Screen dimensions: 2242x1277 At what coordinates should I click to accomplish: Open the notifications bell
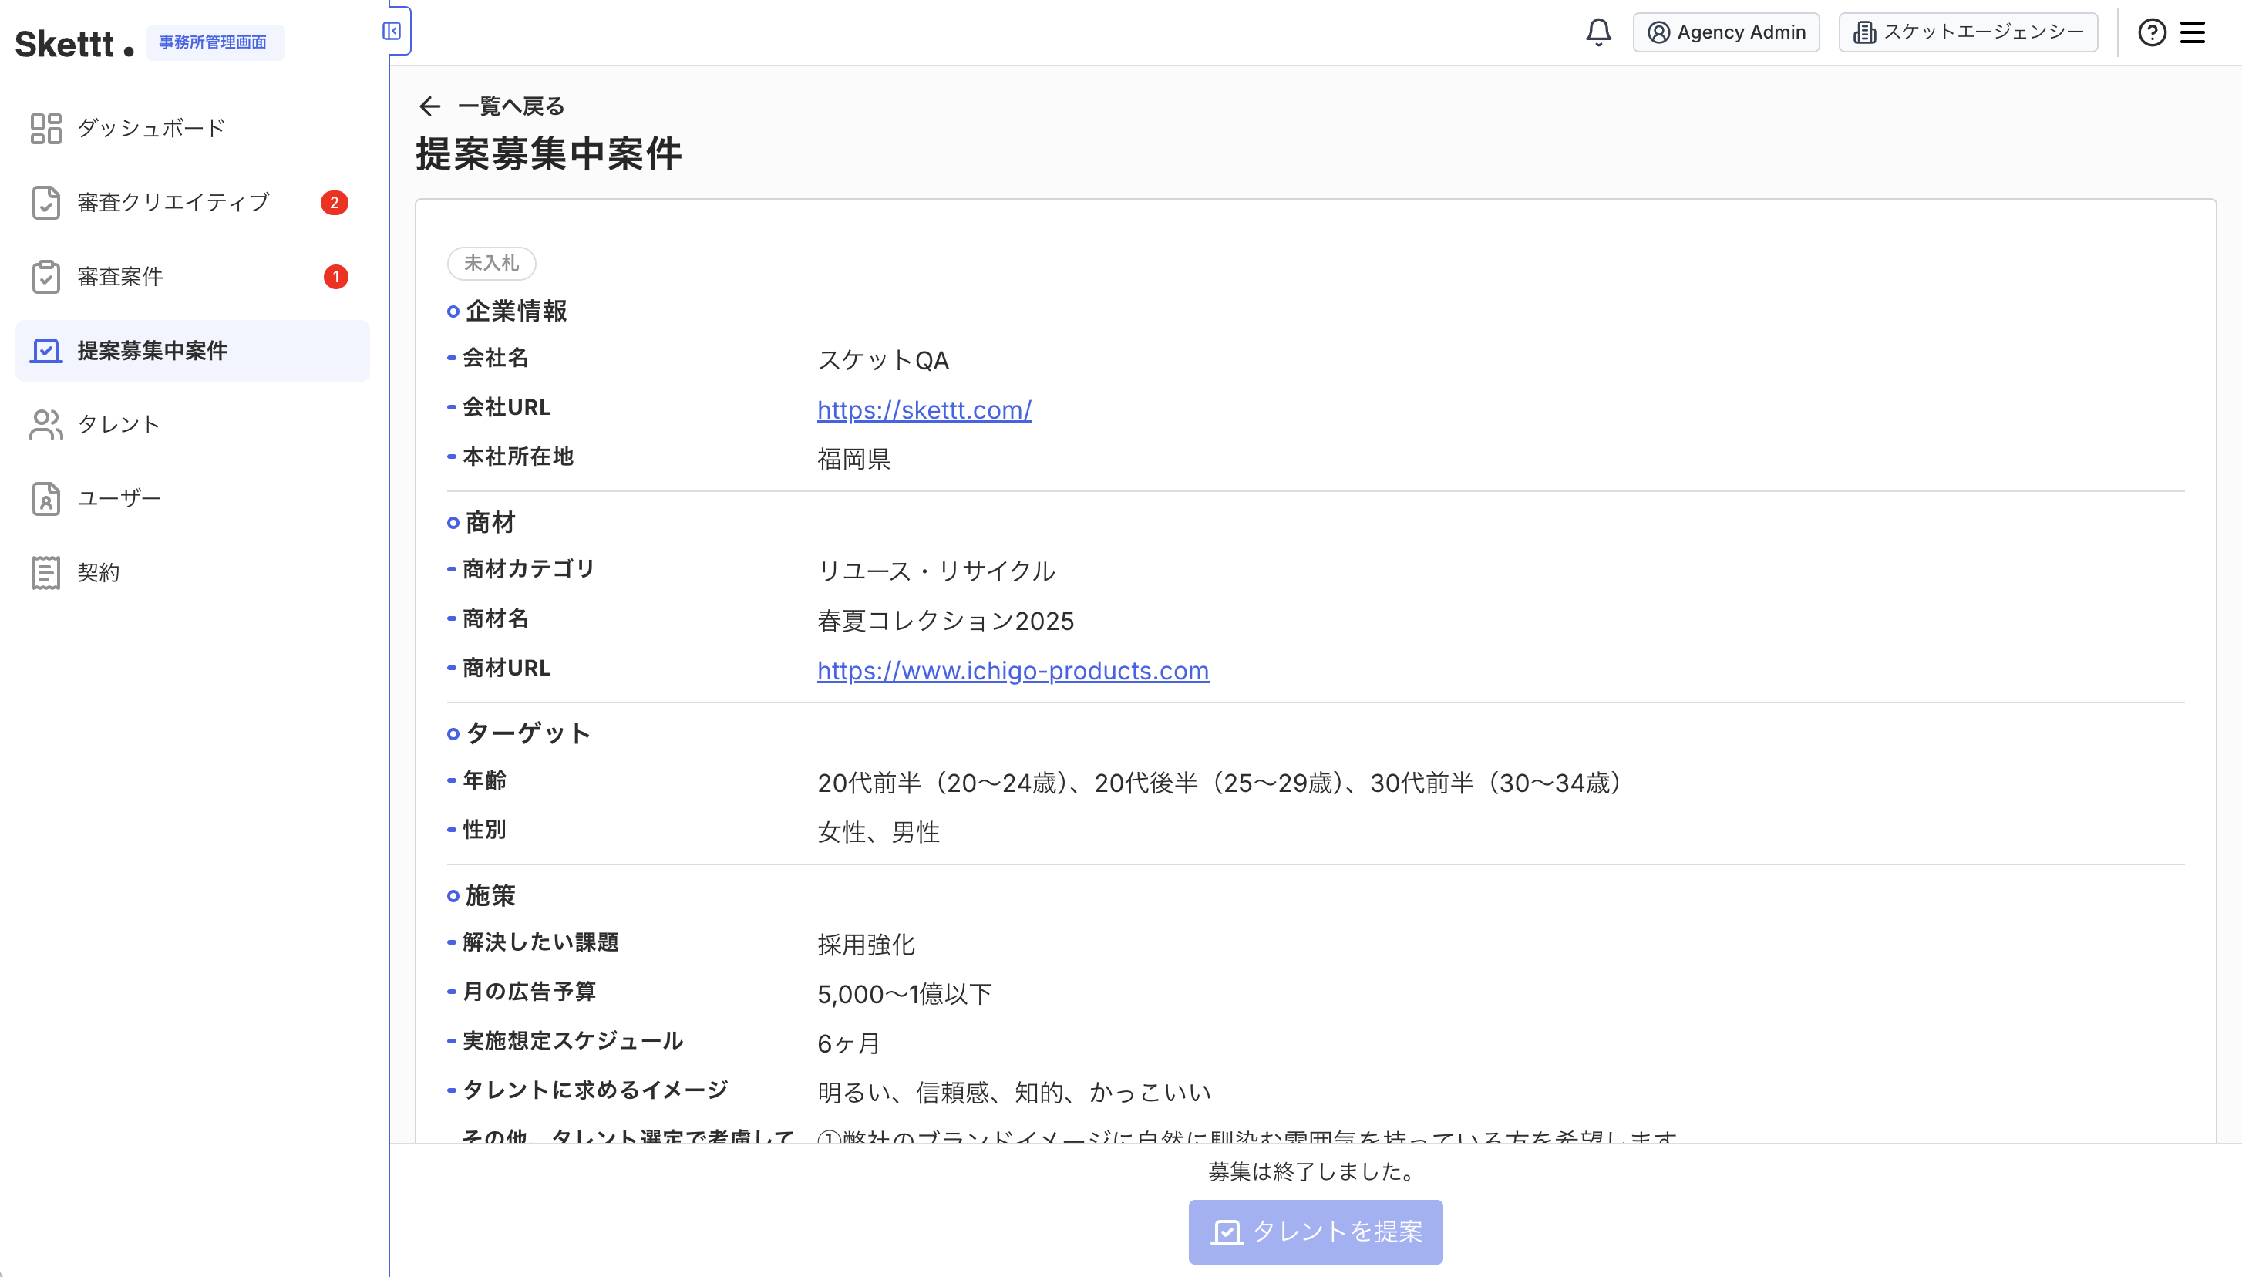tap(1597, 32)
